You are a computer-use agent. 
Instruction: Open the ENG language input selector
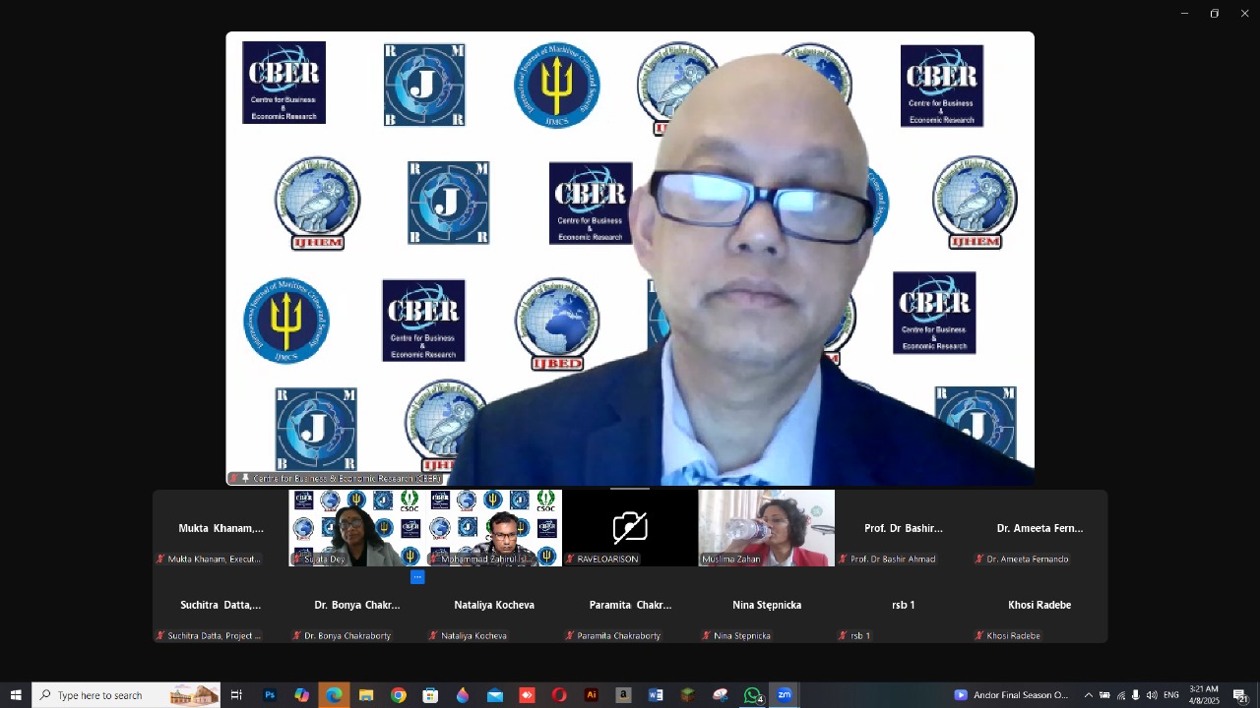coord(1171,695)
